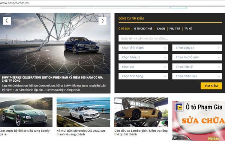The height and width of the screenshot is (141, 225).
Task: Open the Chọn hộp số dropdown
Action: [x=197, y=67]
